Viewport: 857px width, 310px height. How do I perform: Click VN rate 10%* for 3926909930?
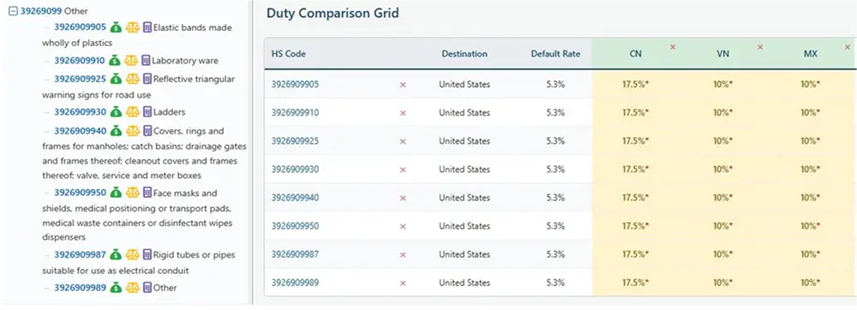pyautogui.click(x=722, y=170)
